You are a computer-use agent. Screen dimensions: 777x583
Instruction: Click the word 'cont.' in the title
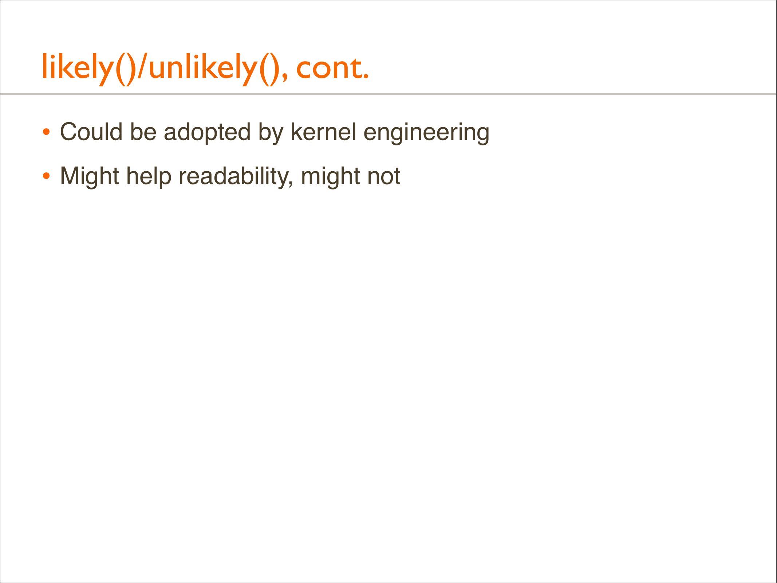click(332, 68)
